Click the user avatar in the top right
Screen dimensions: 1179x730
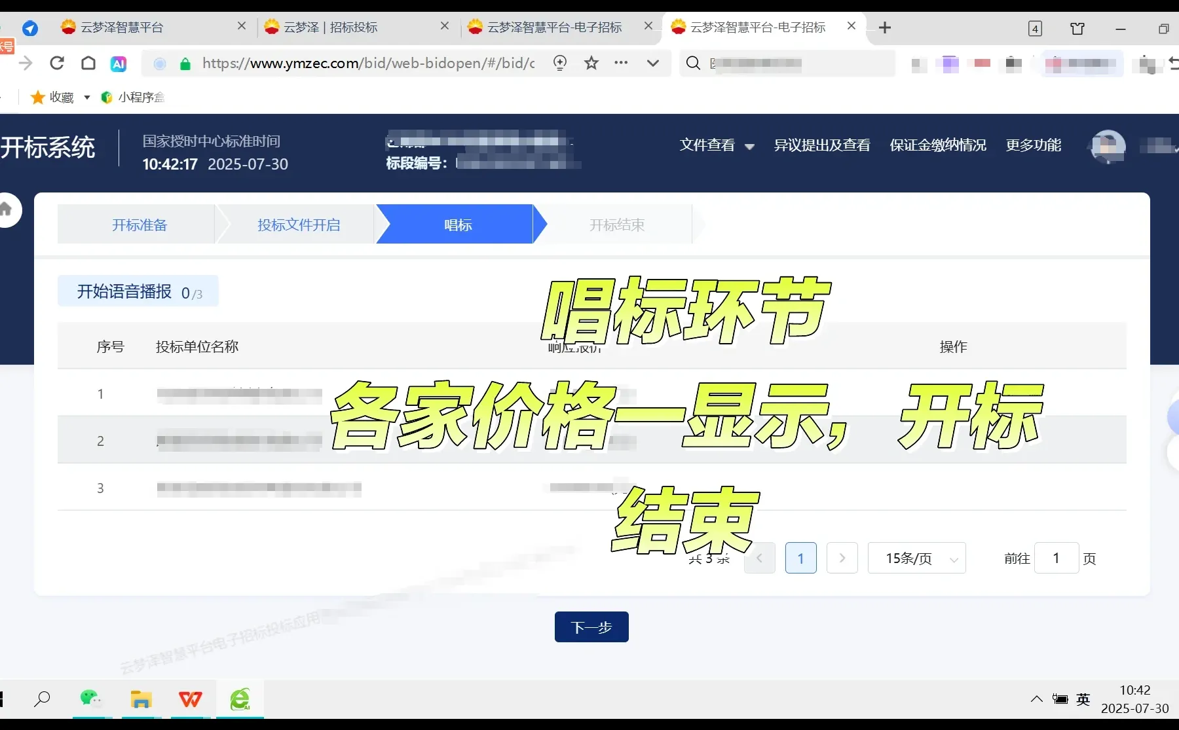(x=1107, y=145)
